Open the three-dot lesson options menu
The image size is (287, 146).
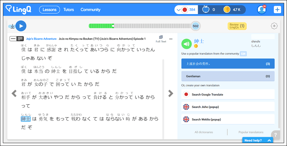[x=171, y=39]
